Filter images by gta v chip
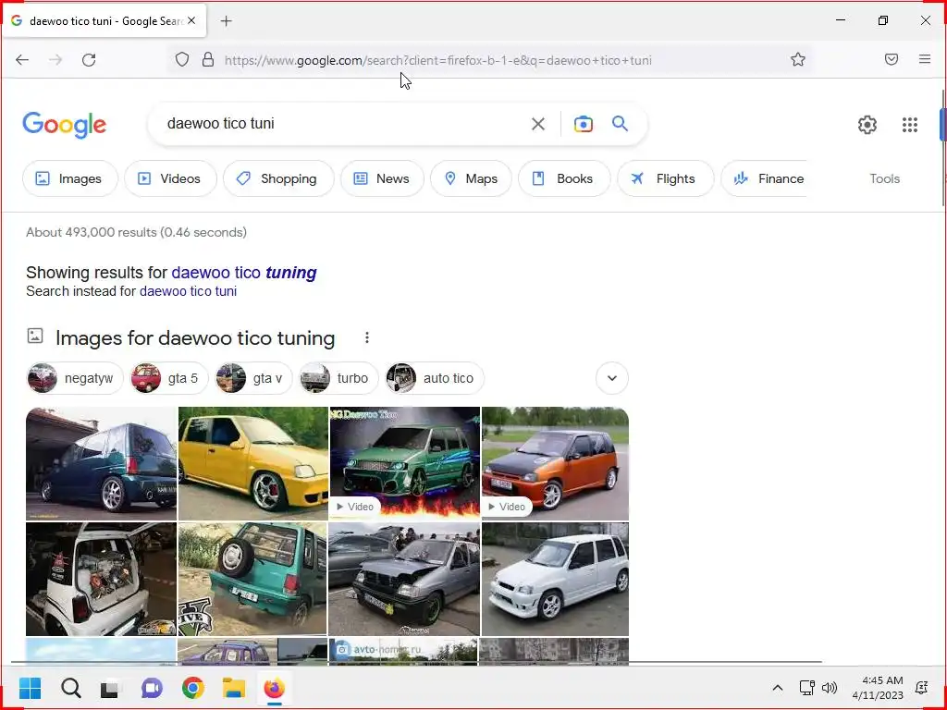Screen dimensions: 947x710 click(253, 378)
